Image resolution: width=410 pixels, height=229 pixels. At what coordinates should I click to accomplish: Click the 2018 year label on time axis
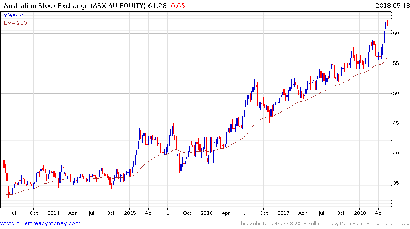click(360, 213)
